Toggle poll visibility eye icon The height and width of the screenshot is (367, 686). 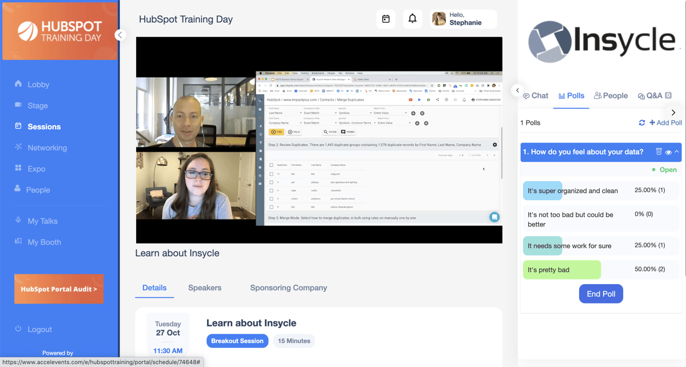point(668,153)
